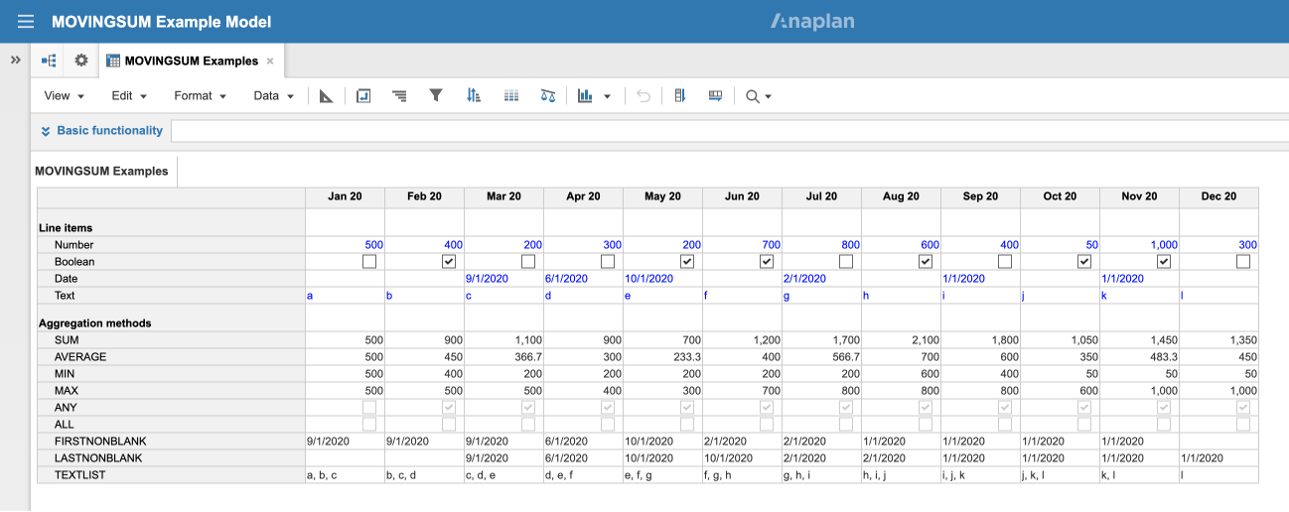Click the Text cell 'g' in Jul 20

point(821,296)
